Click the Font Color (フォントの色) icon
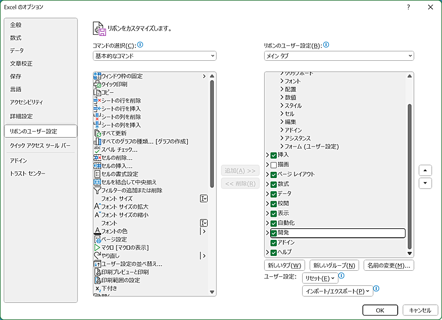This screenshot has height=320, width=442. pyautogui.click(x=97, y=231)
